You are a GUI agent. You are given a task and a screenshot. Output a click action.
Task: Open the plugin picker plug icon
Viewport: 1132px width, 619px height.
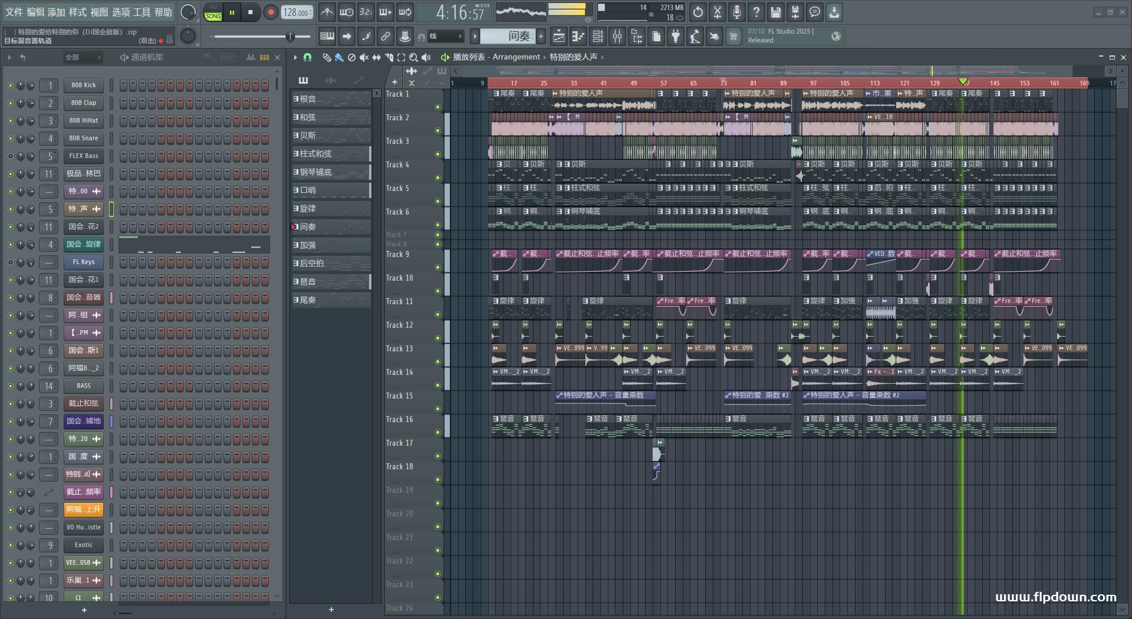676,37
